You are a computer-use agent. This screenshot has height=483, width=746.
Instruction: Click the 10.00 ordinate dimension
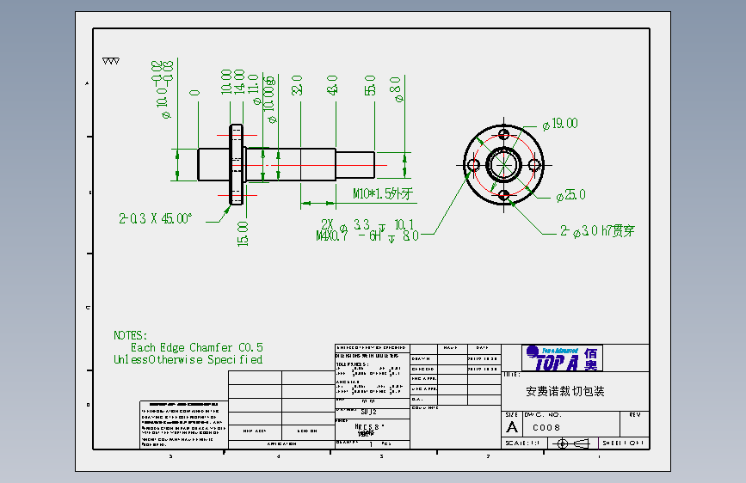[x=226, y=82]
